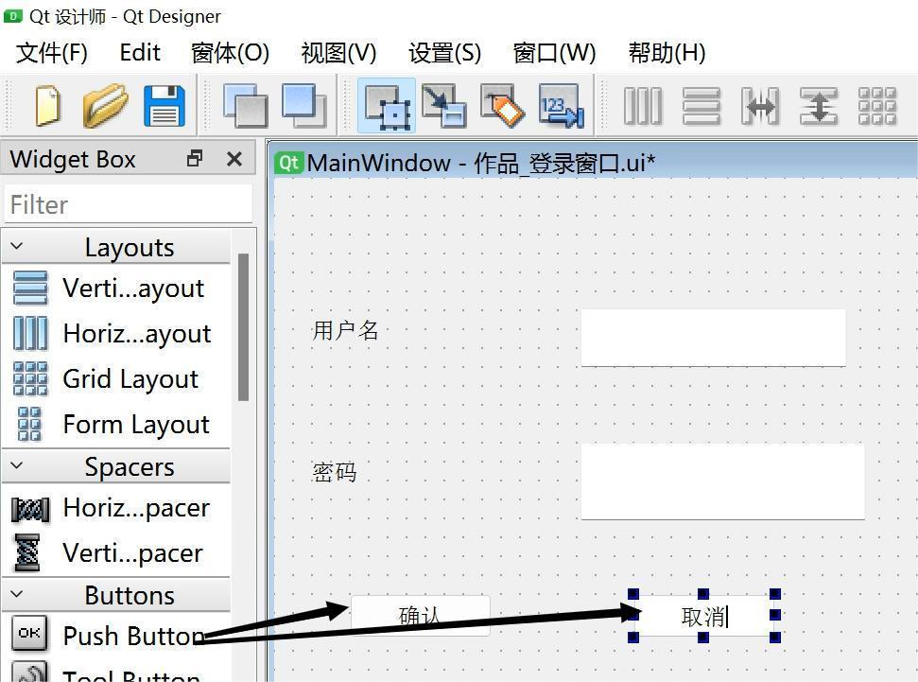Select the Edit Signals/Slots mode icon
The height and width of the screenshot is (682, 918).
(444, 106)
